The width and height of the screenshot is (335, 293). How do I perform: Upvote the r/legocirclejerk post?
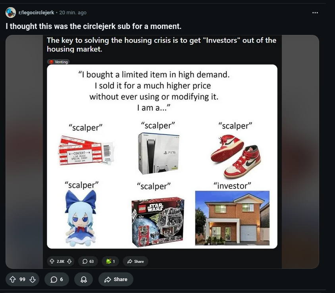[13, 280]
